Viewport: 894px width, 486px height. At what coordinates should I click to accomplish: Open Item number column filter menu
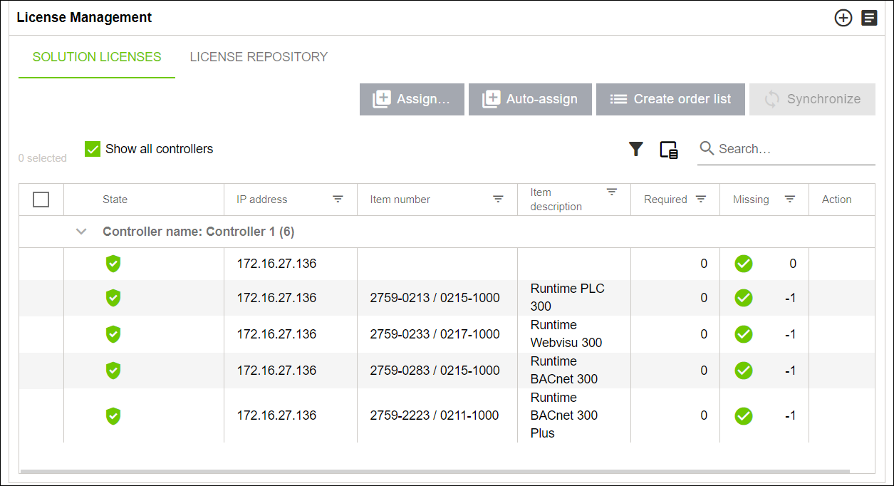coord(499,200)
